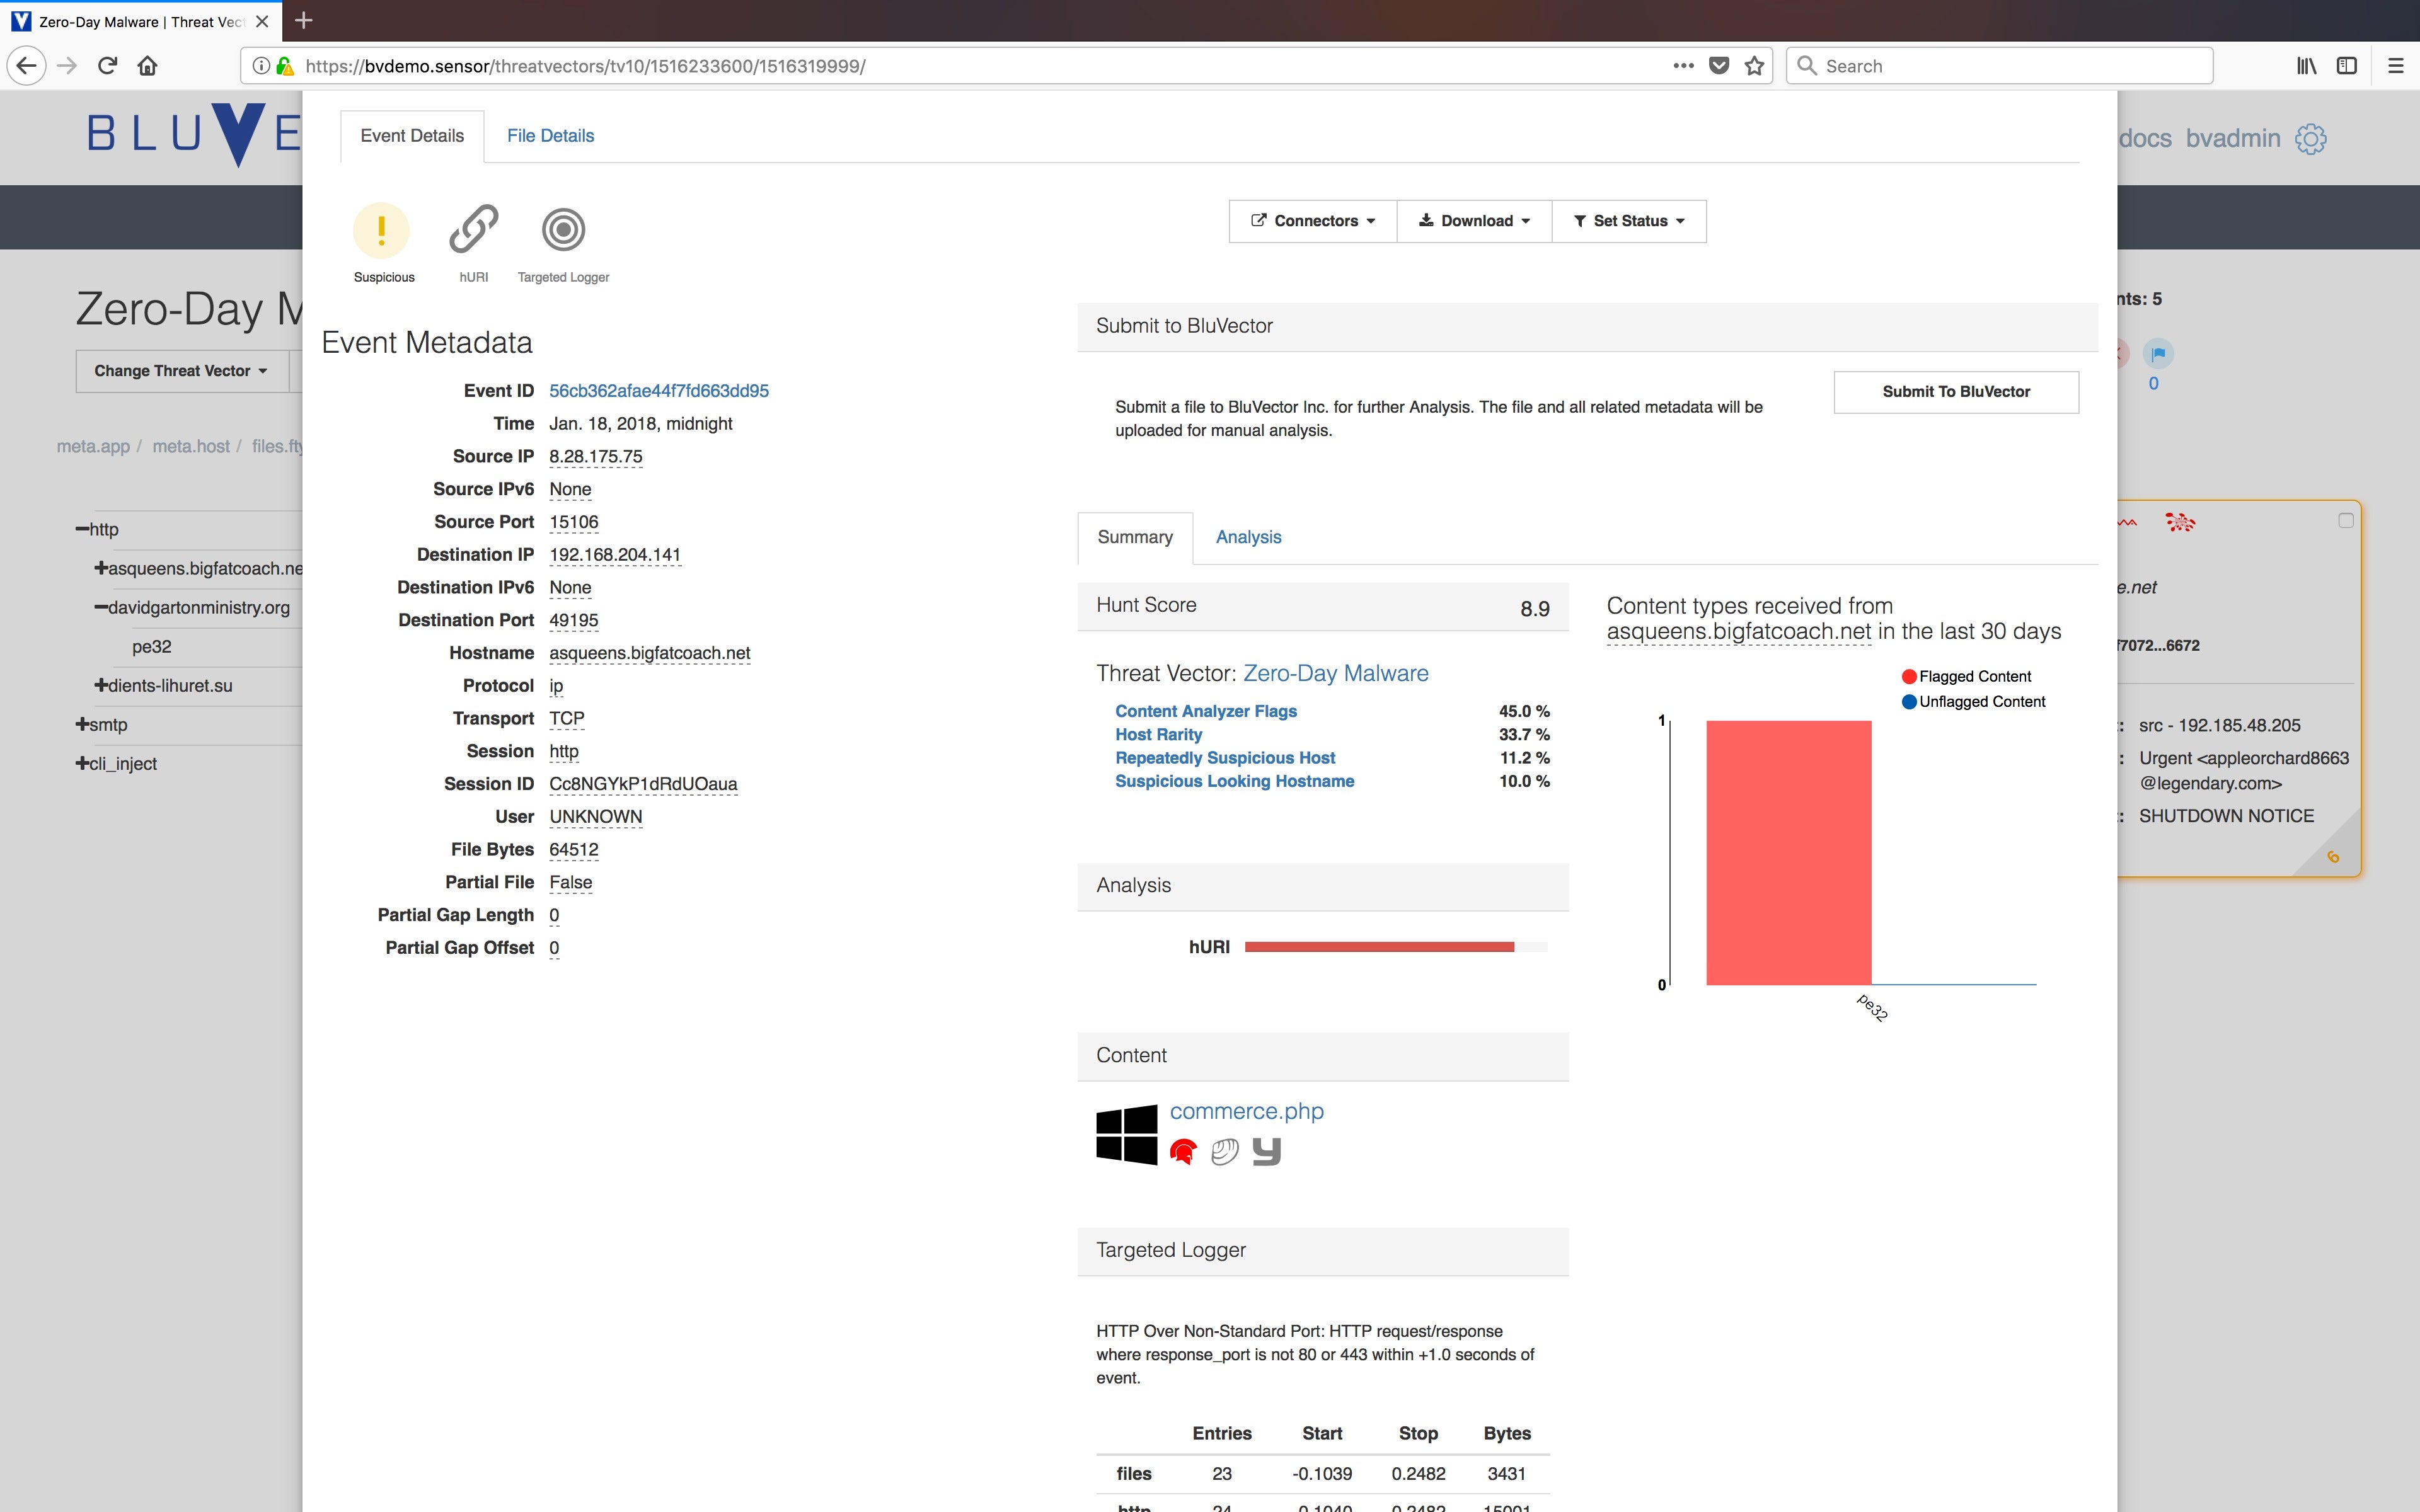The image size is (2420, 1512).
Task: Open the Pocket save icon
Action: click(1719, 66)
